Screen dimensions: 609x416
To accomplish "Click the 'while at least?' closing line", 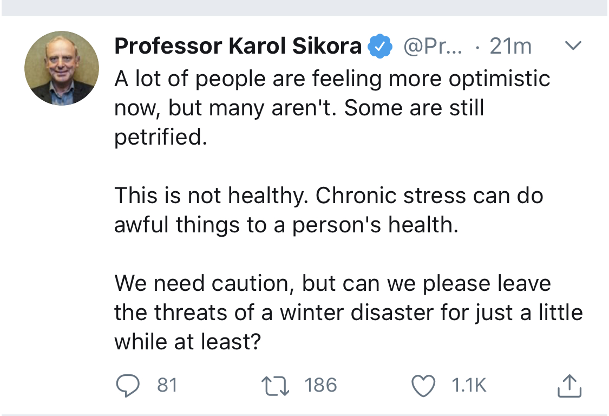I will pyautogui.click(x=187, y=342).
